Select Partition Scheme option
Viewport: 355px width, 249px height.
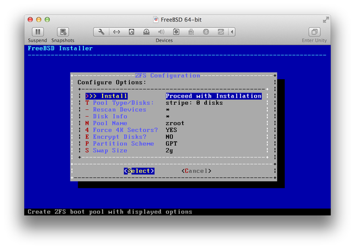[x=120, y=144]
